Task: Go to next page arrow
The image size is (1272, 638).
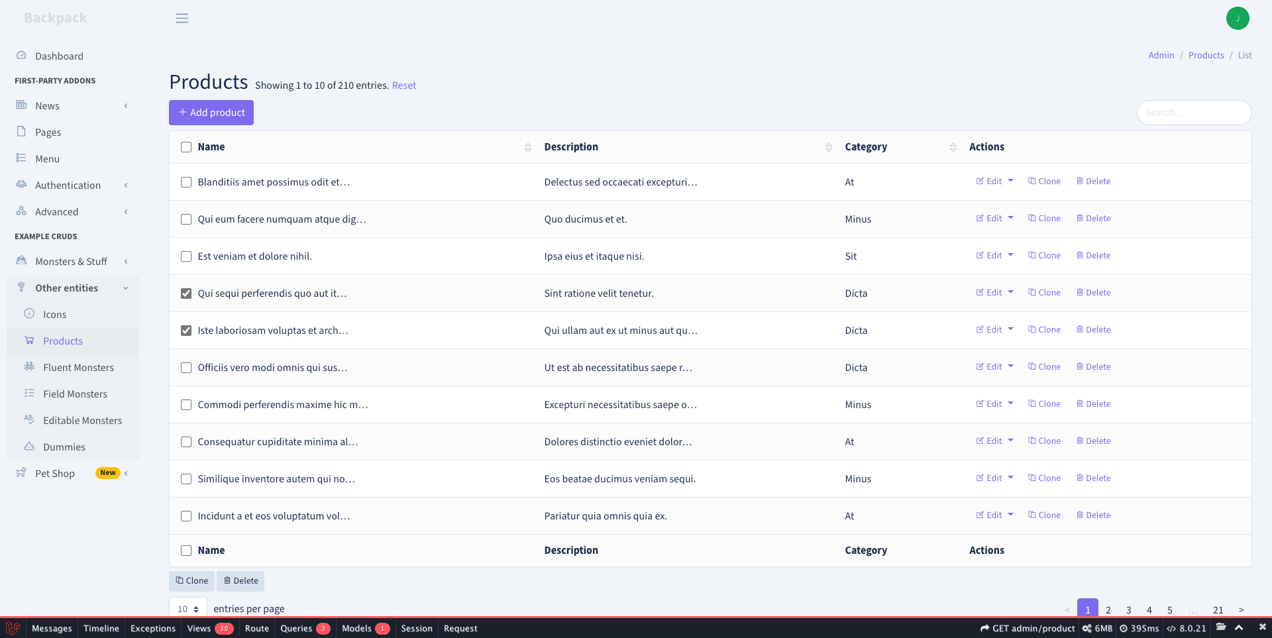Action: [1242, 610]
